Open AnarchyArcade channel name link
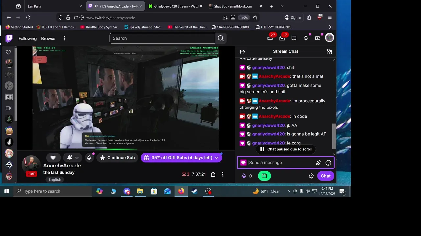The height and width of the screenshot is (236, 421). (62, 166)
